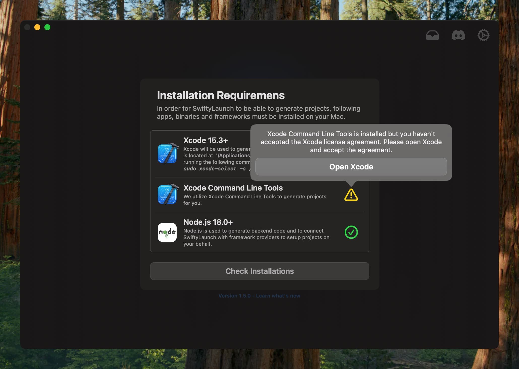Screen dimensions: 519x369
Task: Open the settings gear icon
Action: click(483, 35)
